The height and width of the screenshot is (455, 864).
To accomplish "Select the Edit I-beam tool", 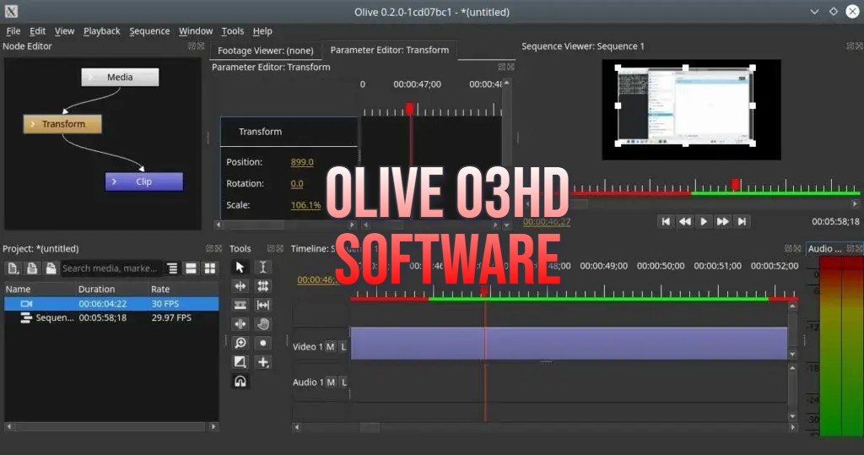I will [x=263, y=268].
